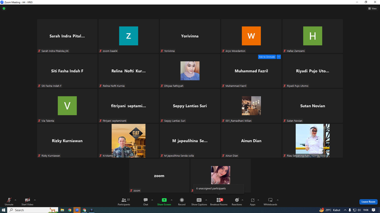Click Muted mic icon next to Sutan Novian name
This screenshot has height=213, width=380.
point(284,121)
